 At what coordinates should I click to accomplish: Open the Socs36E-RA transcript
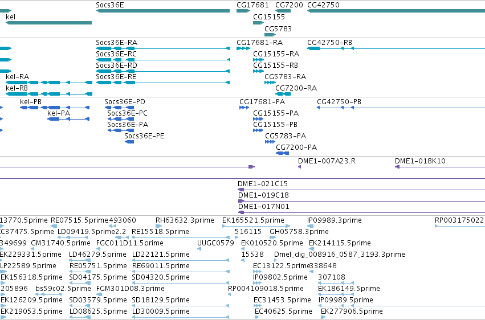pyautogui.click(x=163, y=48)
